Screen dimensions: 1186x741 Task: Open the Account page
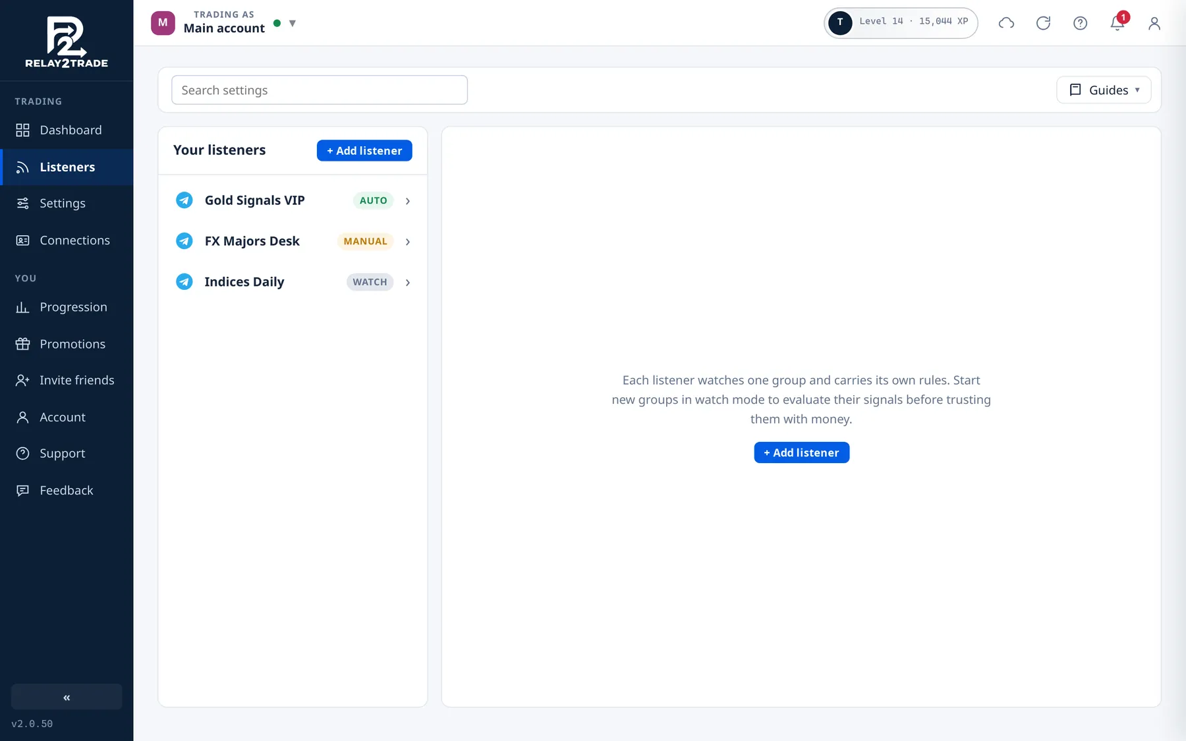pyautogui.click(x=67, y=417)
